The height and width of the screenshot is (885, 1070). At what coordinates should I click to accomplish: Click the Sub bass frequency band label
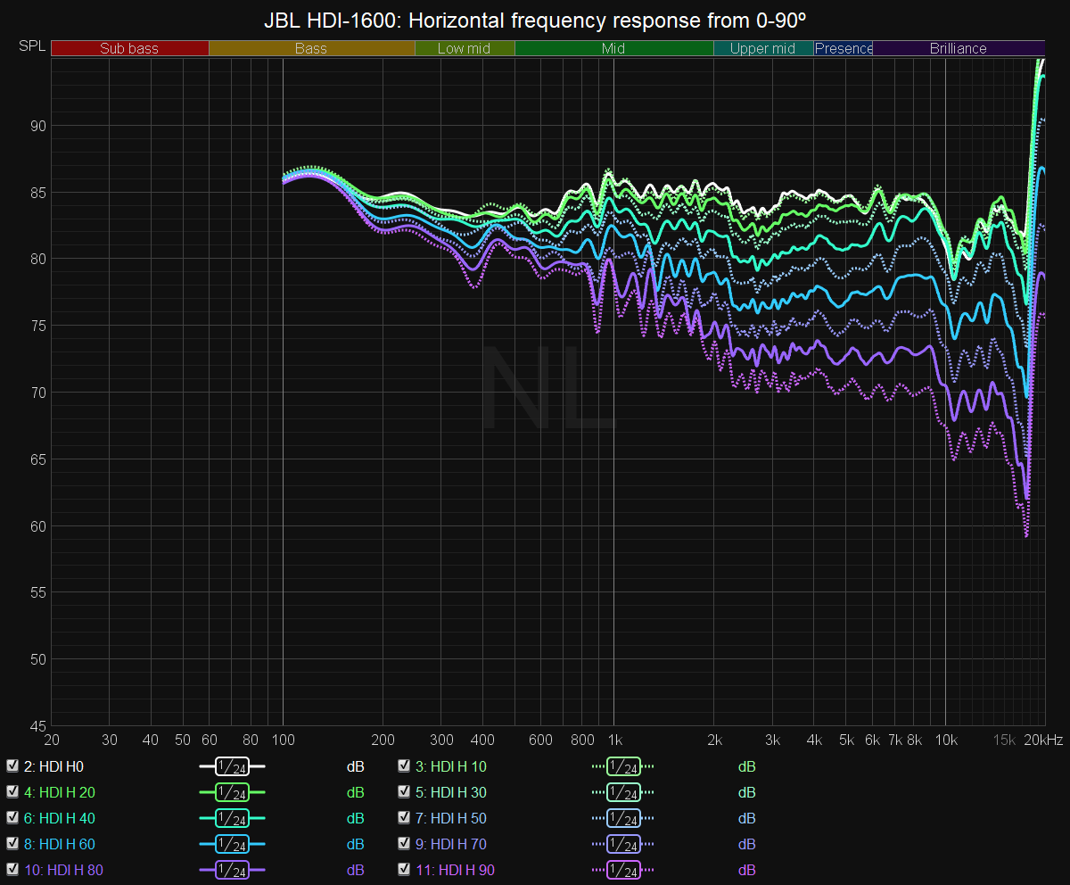[x=129, y=48]
